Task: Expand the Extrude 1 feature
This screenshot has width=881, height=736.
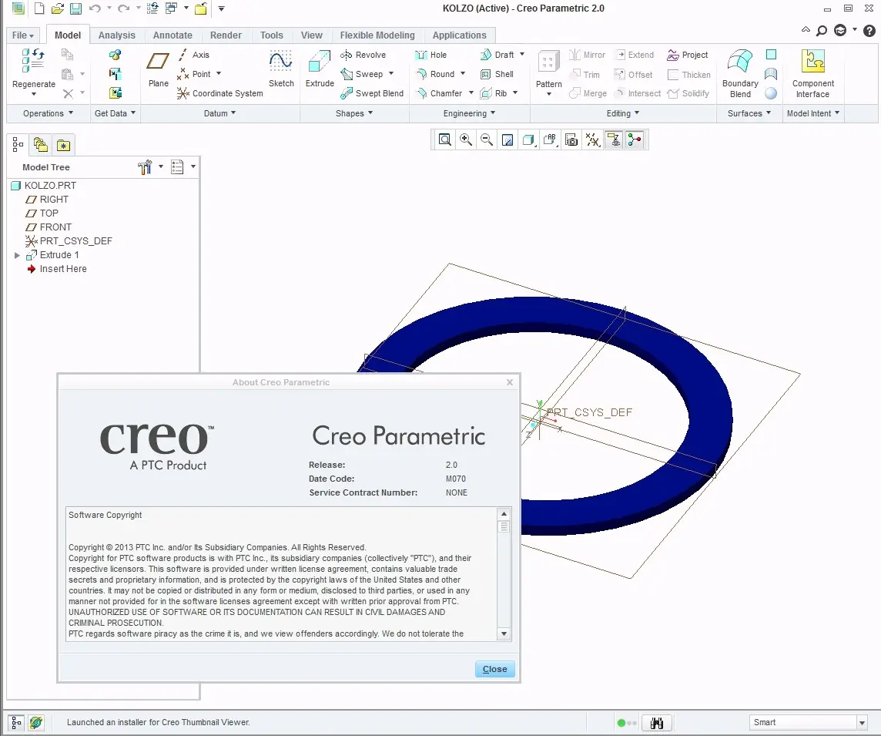Action: click(x=17, y=255)
